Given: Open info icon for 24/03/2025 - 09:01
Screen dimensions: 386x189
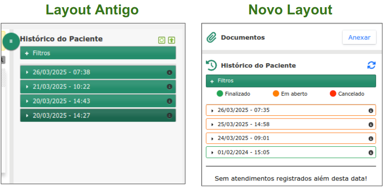Looking at the screenshot, I should [371, 139].
